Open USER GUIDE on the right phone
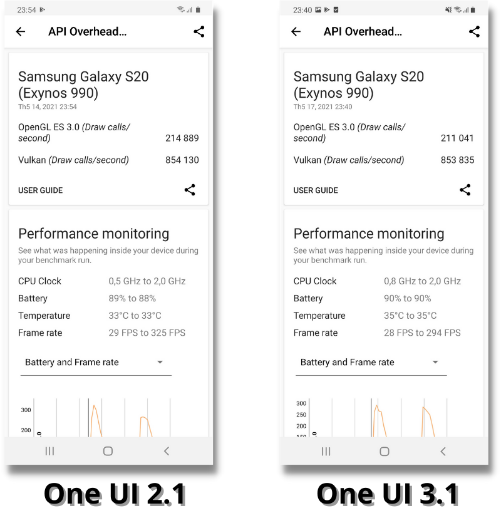Screen dimensions: 501x523 pos(316,190)
